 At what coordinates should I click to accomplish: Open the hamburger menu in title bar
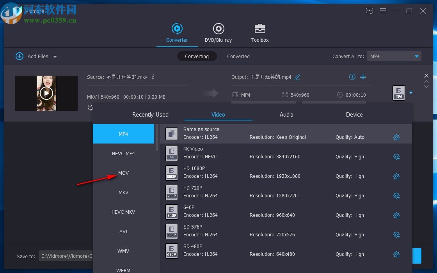coord(383,11)
